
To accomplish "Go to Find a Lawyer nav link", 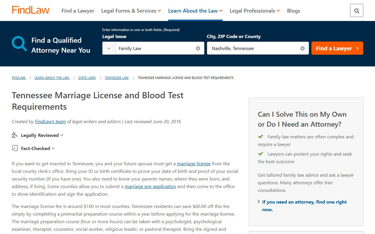I will (x=78, y=11).
